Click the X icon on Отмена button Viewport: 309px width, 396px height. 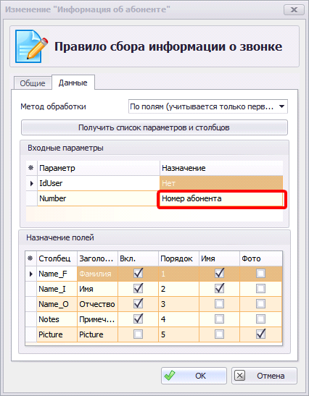pyautogui.click(x=239, y=376)
